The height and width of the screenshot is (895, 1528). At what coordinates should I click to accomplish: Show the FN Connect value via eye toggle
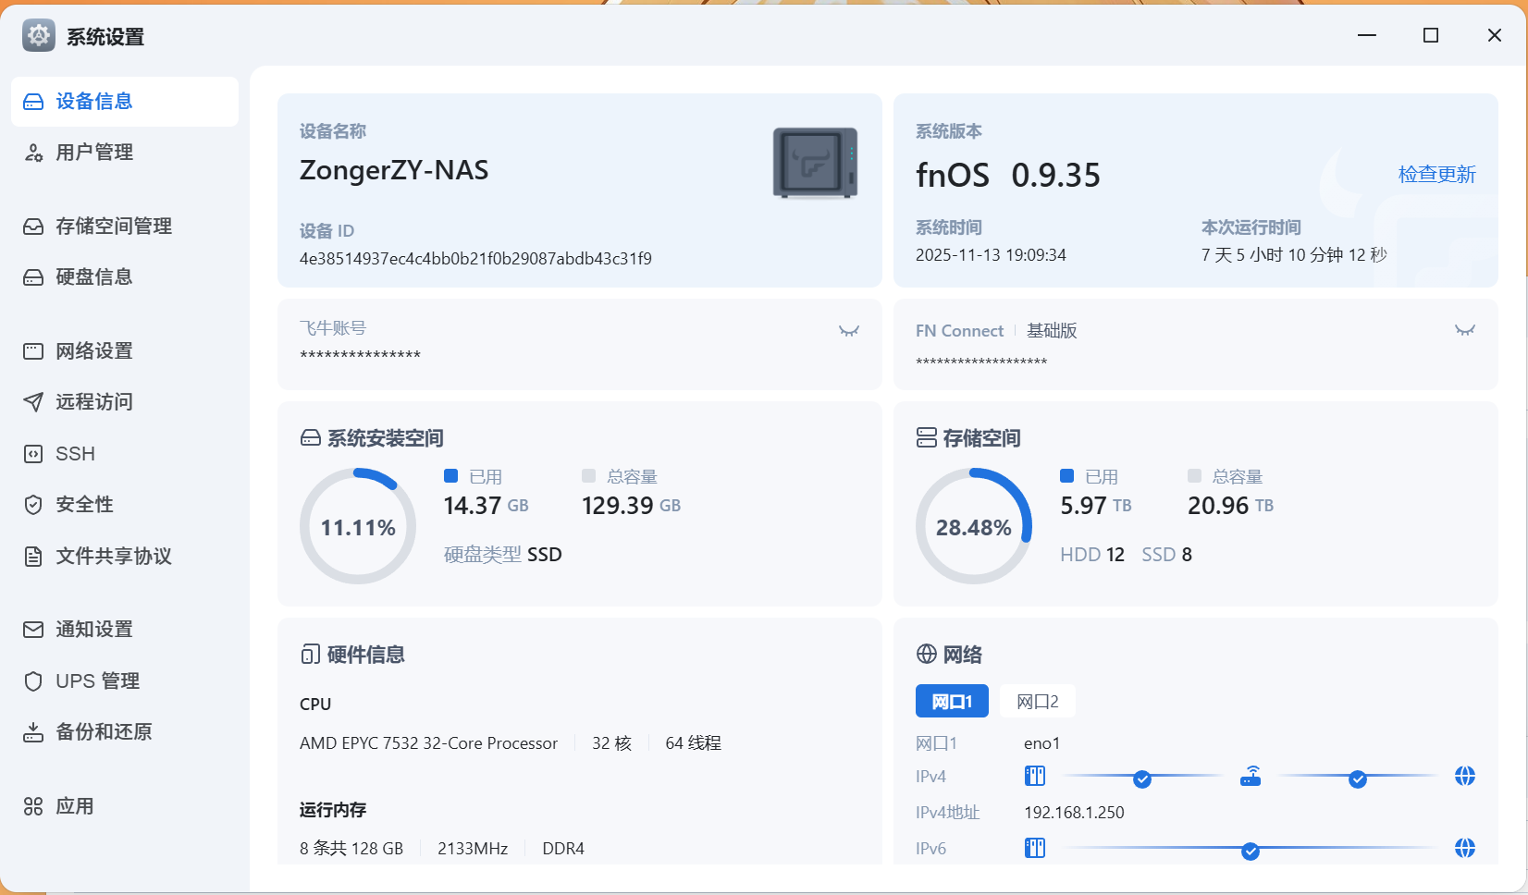(1464, 329)
